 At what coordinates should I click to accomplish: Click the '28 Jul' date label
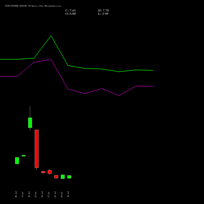pyautogui.click(x=55, y=194)
